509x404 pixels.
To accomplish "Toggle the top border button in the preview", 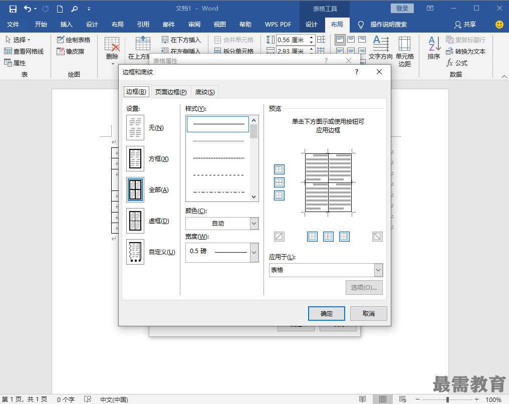I will coord(279,169).
